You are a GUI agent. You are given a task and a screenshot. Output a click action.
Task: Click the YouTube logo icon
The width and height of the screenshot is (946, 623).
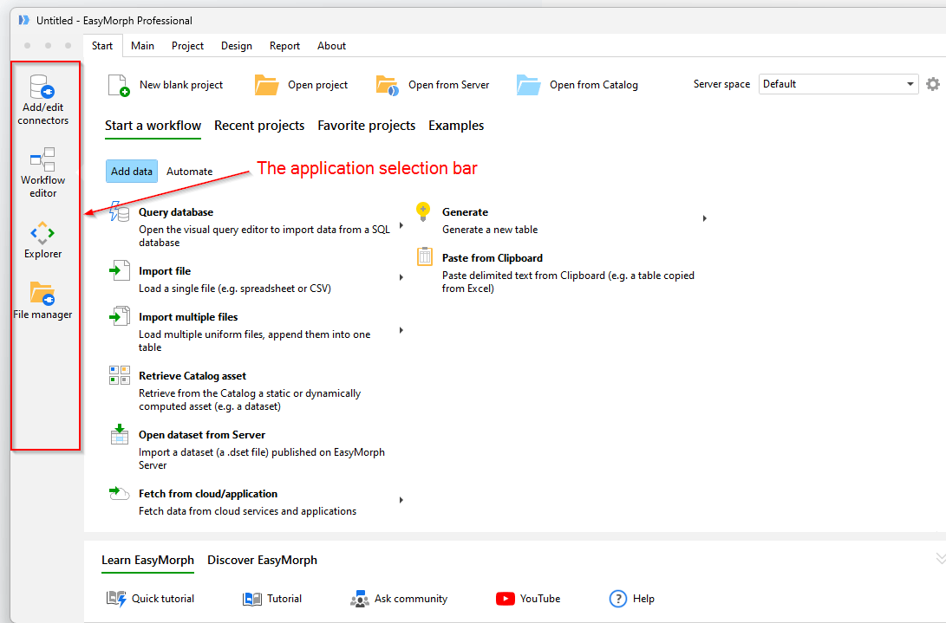pyautogui.click(x=505, y=598)
